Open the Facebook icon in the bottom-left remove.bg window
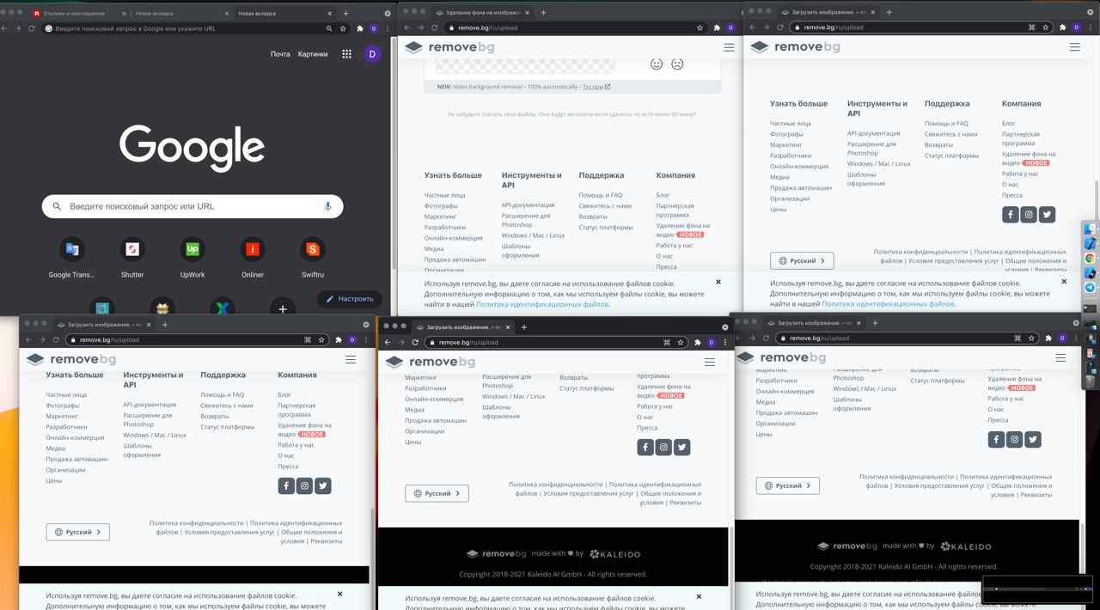Image resolution: width=1100 pixels, height=610 pixels. tap(286, 485)
